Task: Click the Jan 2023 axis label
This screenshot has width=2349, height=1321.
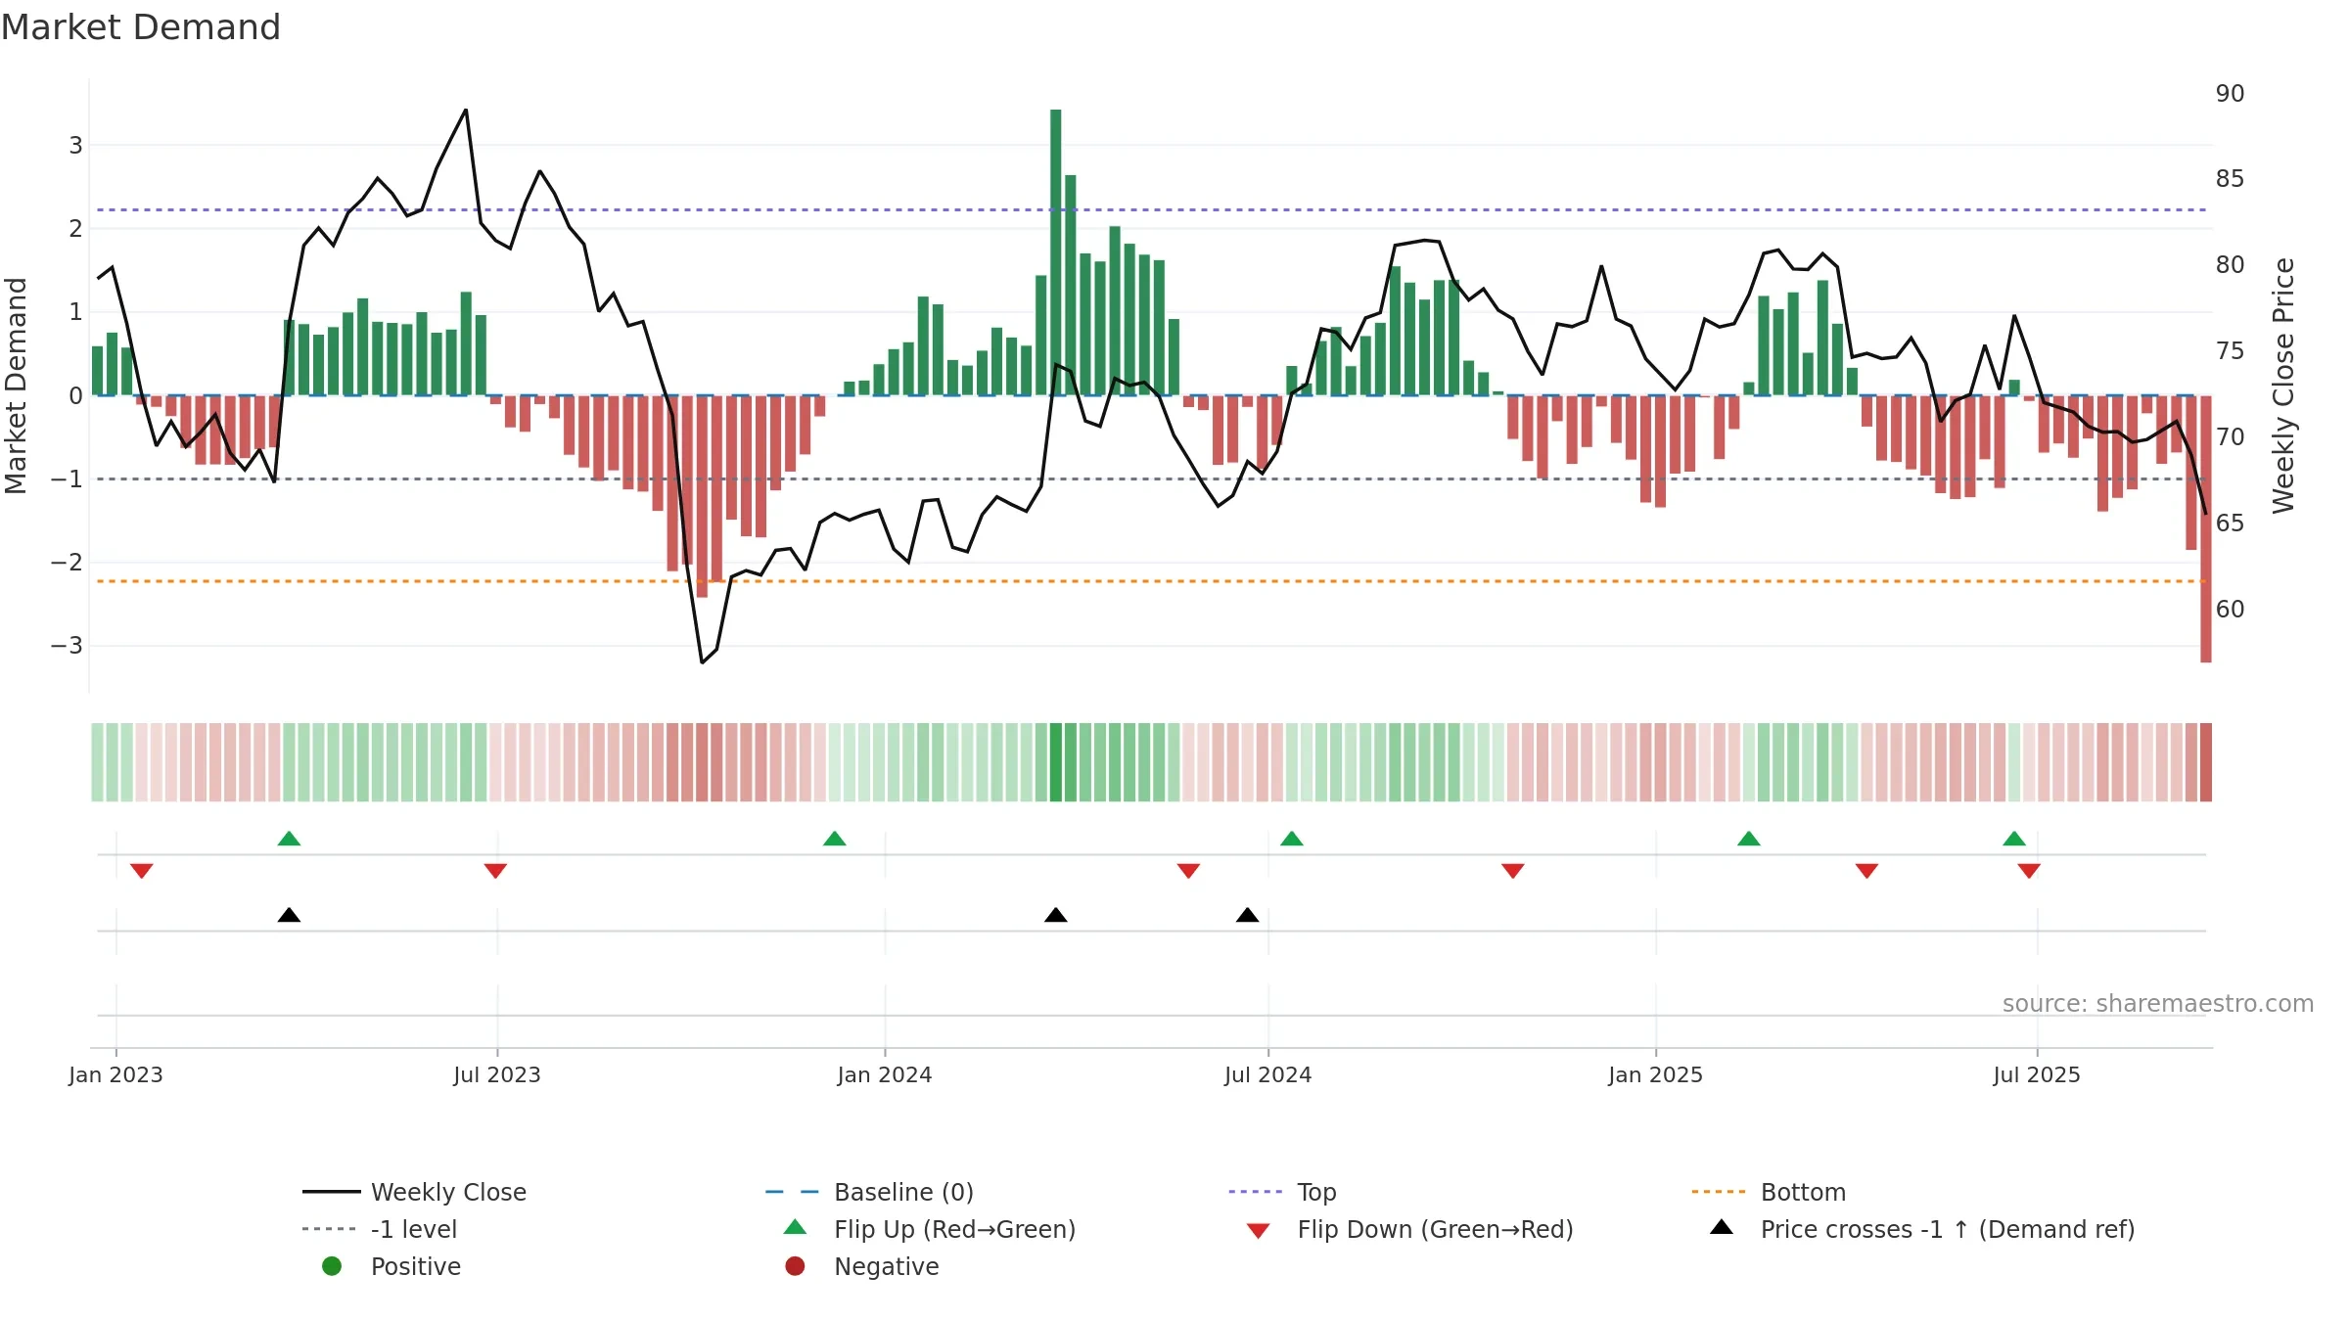Action: pyautogui.click(x=115, y=1074)
